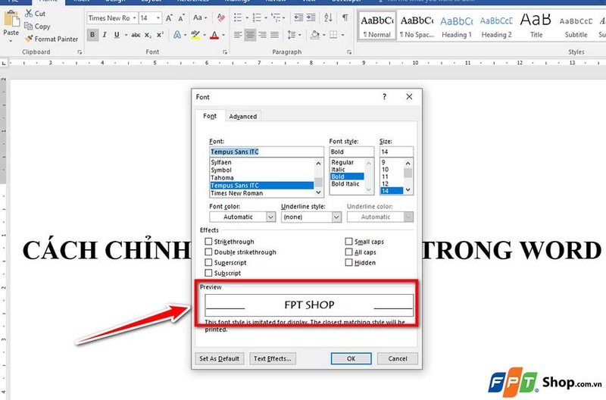Click Shrink Font (smaller A) icon
This screenshot has height=400, width=606.
181,17
